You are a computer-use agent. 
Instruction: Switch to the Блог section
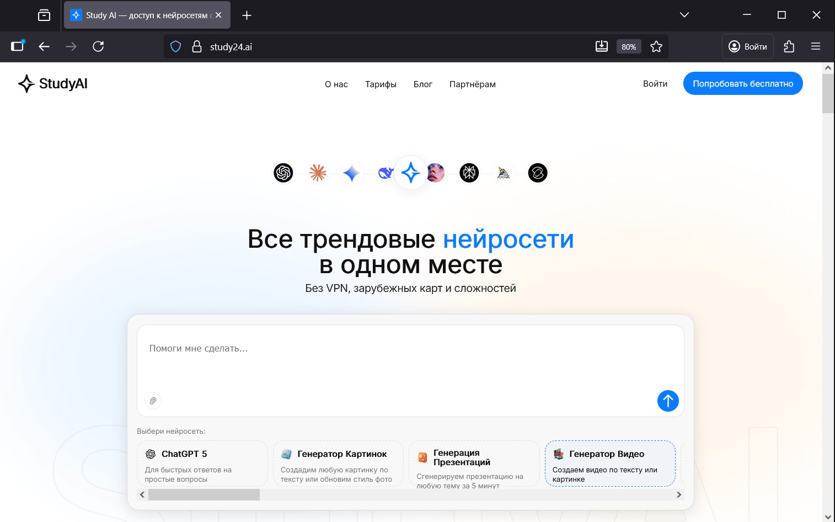pos(422,84)
